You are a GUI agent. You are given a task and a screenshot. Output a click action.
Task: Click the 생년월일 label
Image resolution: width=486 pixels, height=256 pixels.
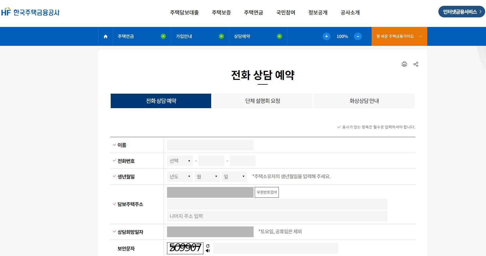tap(126, 177)
